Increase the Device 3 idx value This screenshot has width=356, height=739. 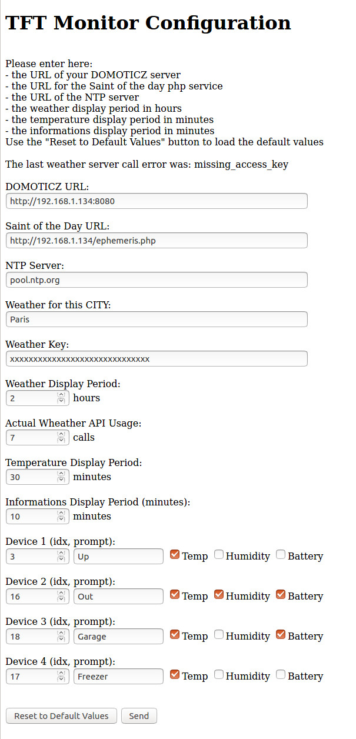(x=61, y=633)
